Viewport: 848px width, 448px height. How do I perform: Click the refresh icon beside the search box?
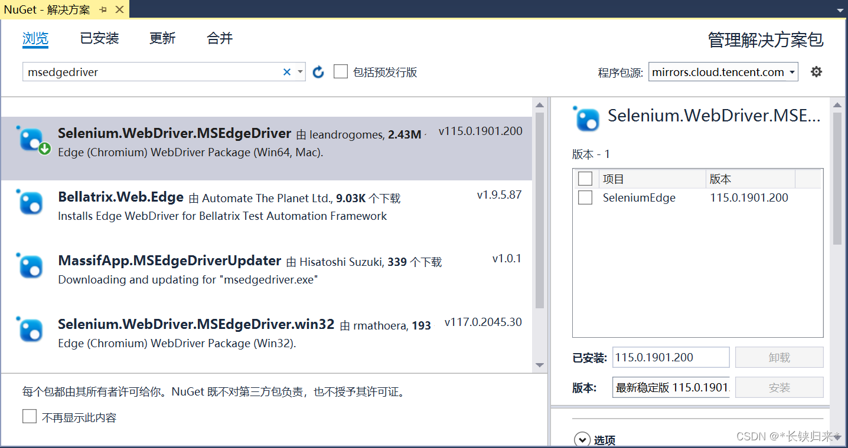pyautogui.click(x=318, y=72)
